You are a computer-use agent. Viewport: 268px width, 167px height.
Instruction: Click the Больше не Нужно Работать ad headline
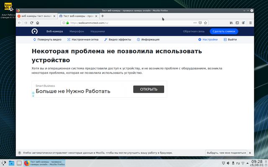73,91
